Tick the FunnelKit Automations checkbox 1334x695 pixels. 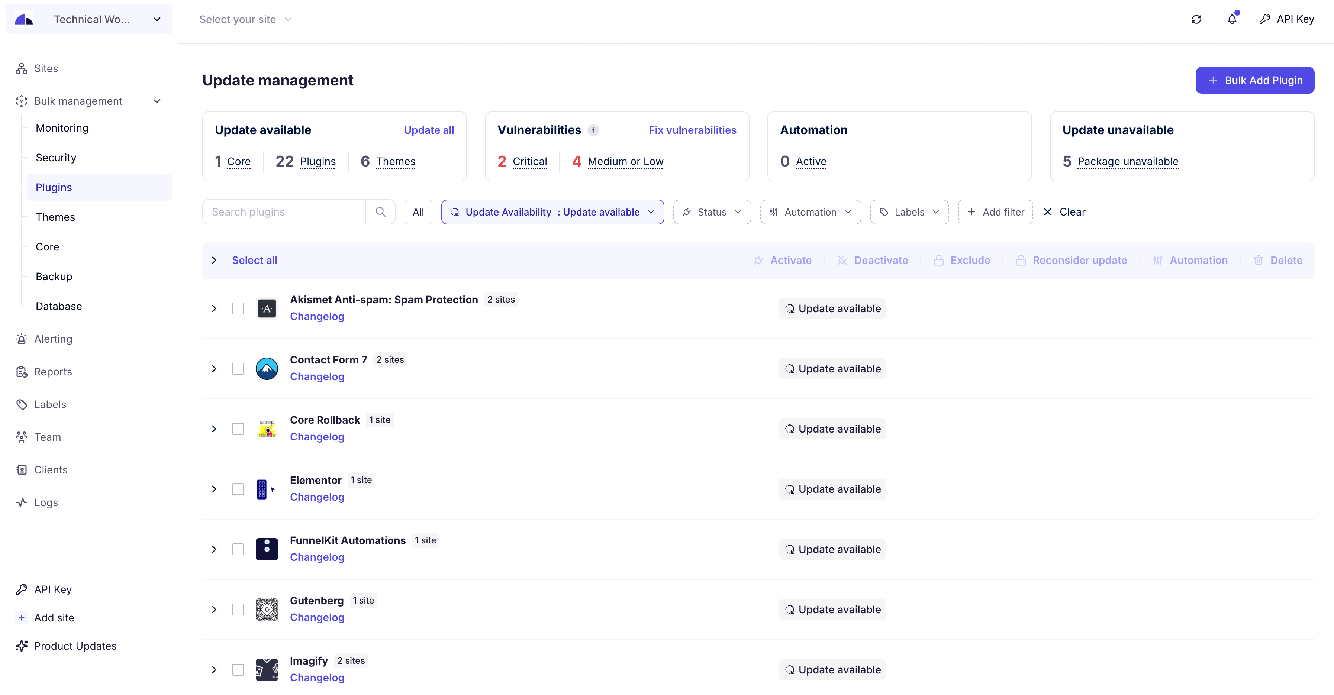tap(238, 549)
